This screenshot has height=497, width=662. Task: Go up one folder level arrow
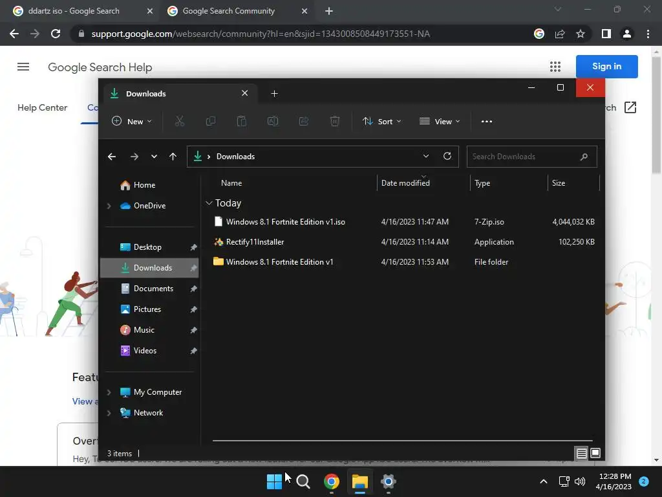click(x=173, y=157)
